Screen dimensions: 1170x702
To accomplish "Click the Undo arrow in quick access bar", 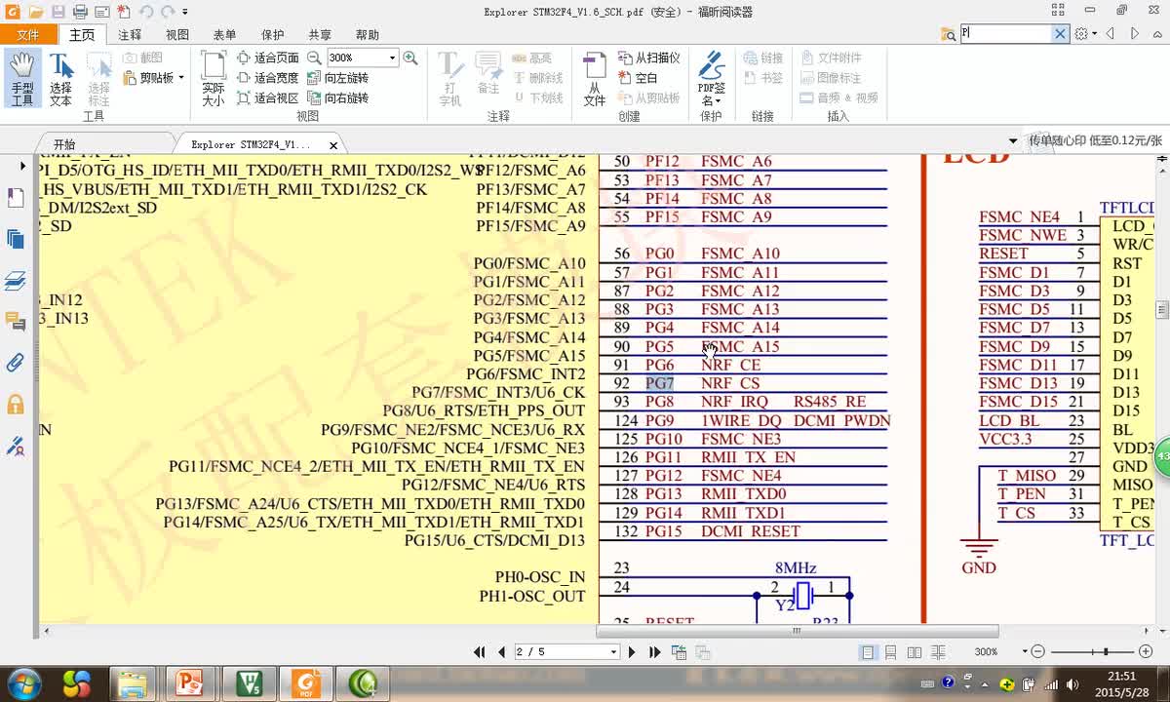I will 145,12.
